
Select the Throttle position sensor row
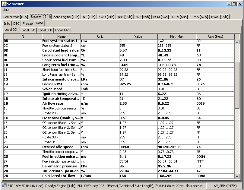coord(119,108)
